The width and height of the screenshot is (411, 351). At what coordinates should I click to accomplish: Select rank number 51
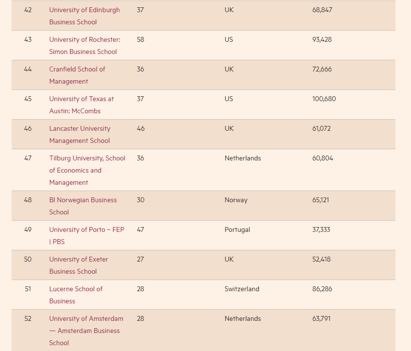click(28, 289)
